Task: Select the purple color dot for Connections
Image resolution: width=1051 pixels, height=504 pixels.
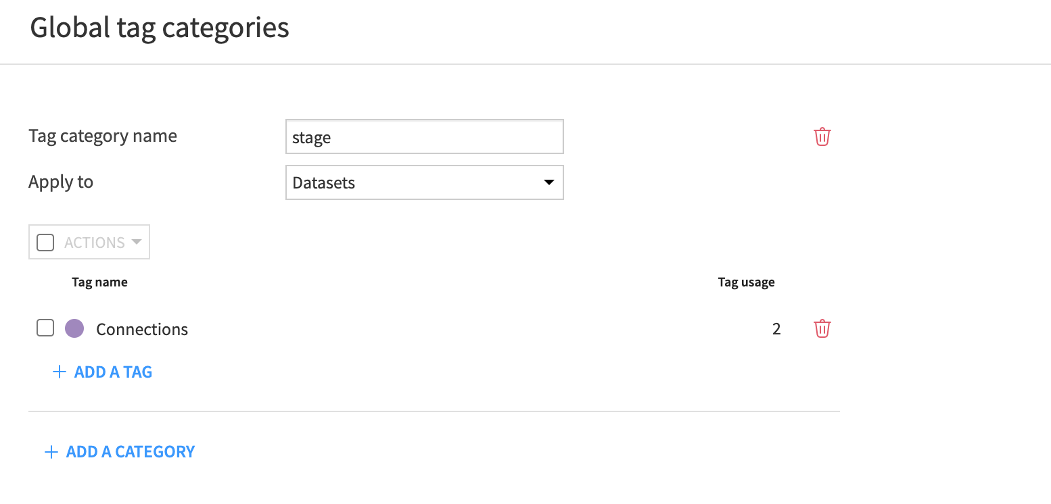Action: coord(74,328)
